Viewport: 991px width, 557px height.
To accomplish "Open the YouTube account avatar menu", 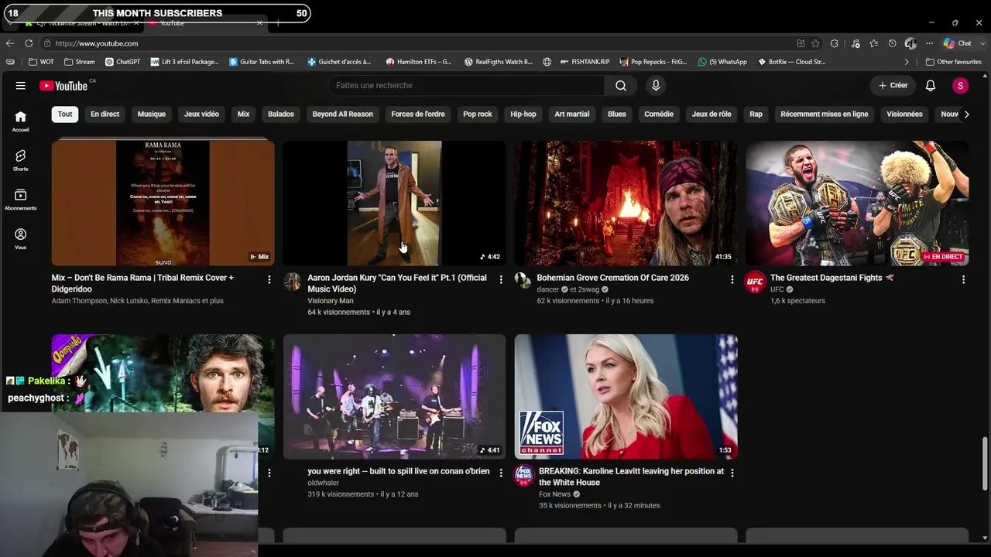I will (x=960, y=86).
